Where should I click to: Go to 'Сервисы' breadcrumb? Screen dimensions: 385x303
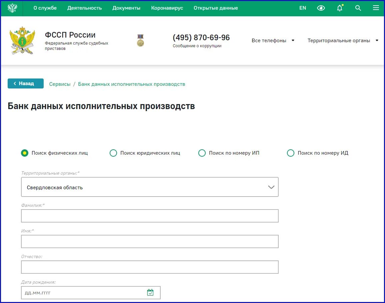point(60,84)
